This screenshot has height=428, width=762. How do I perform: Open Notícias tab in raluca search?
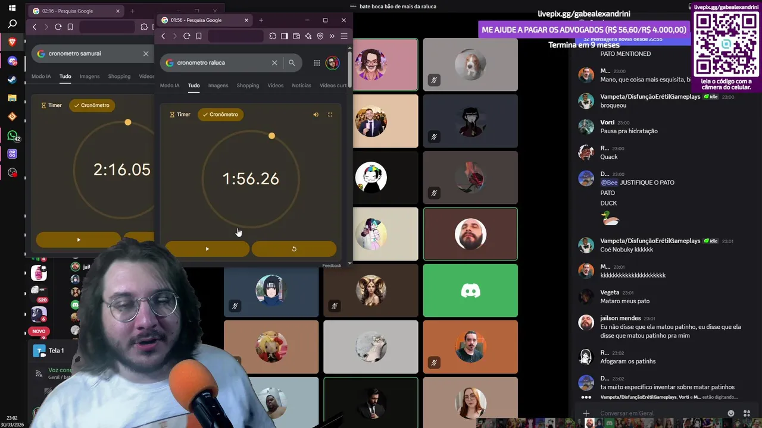click(x=301, y=86)
